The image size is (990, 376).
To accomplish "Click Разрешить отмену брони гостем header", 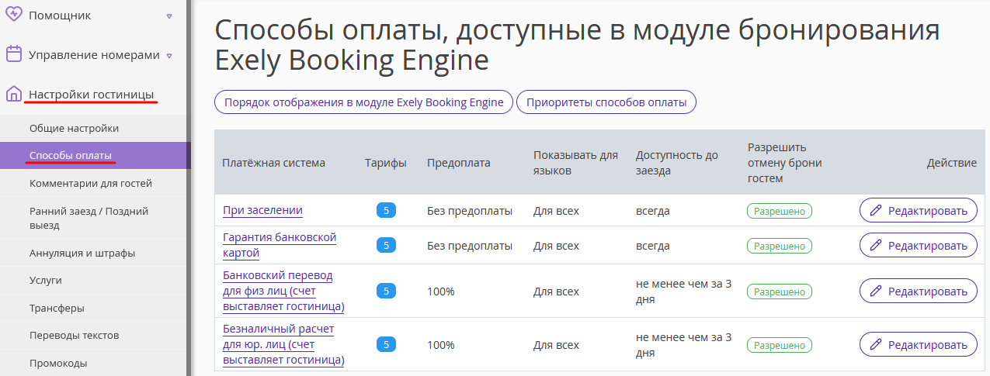I will [x=784, y=163].
